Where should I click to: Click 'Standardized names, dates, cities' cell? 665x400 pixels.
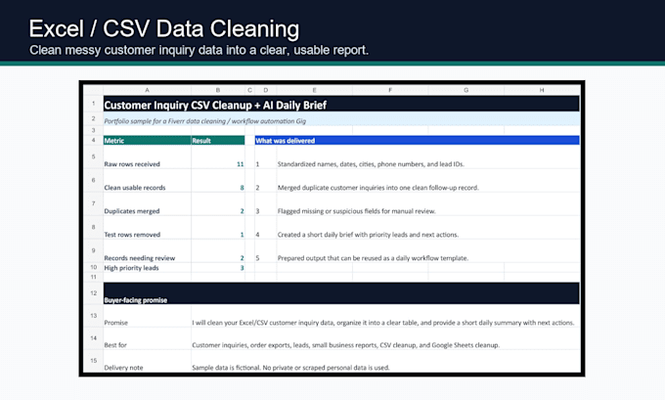pos(428,157)
